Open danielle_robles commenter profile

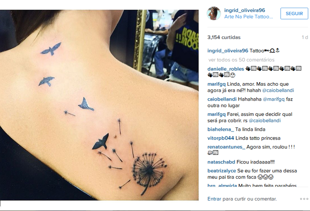226,69
